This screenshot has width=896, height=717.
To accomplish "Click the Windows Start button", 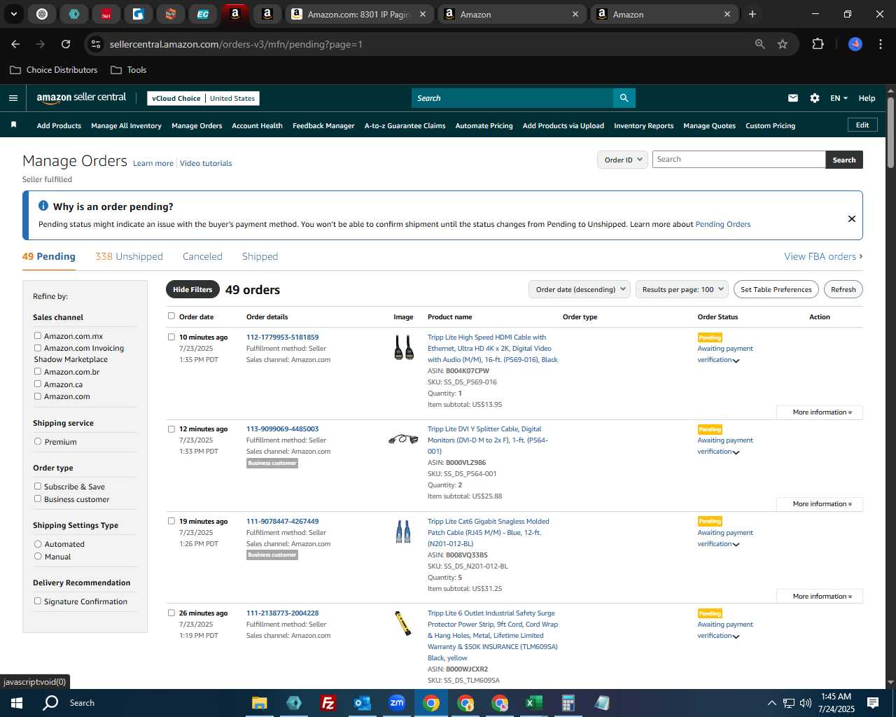I will 17,703.
